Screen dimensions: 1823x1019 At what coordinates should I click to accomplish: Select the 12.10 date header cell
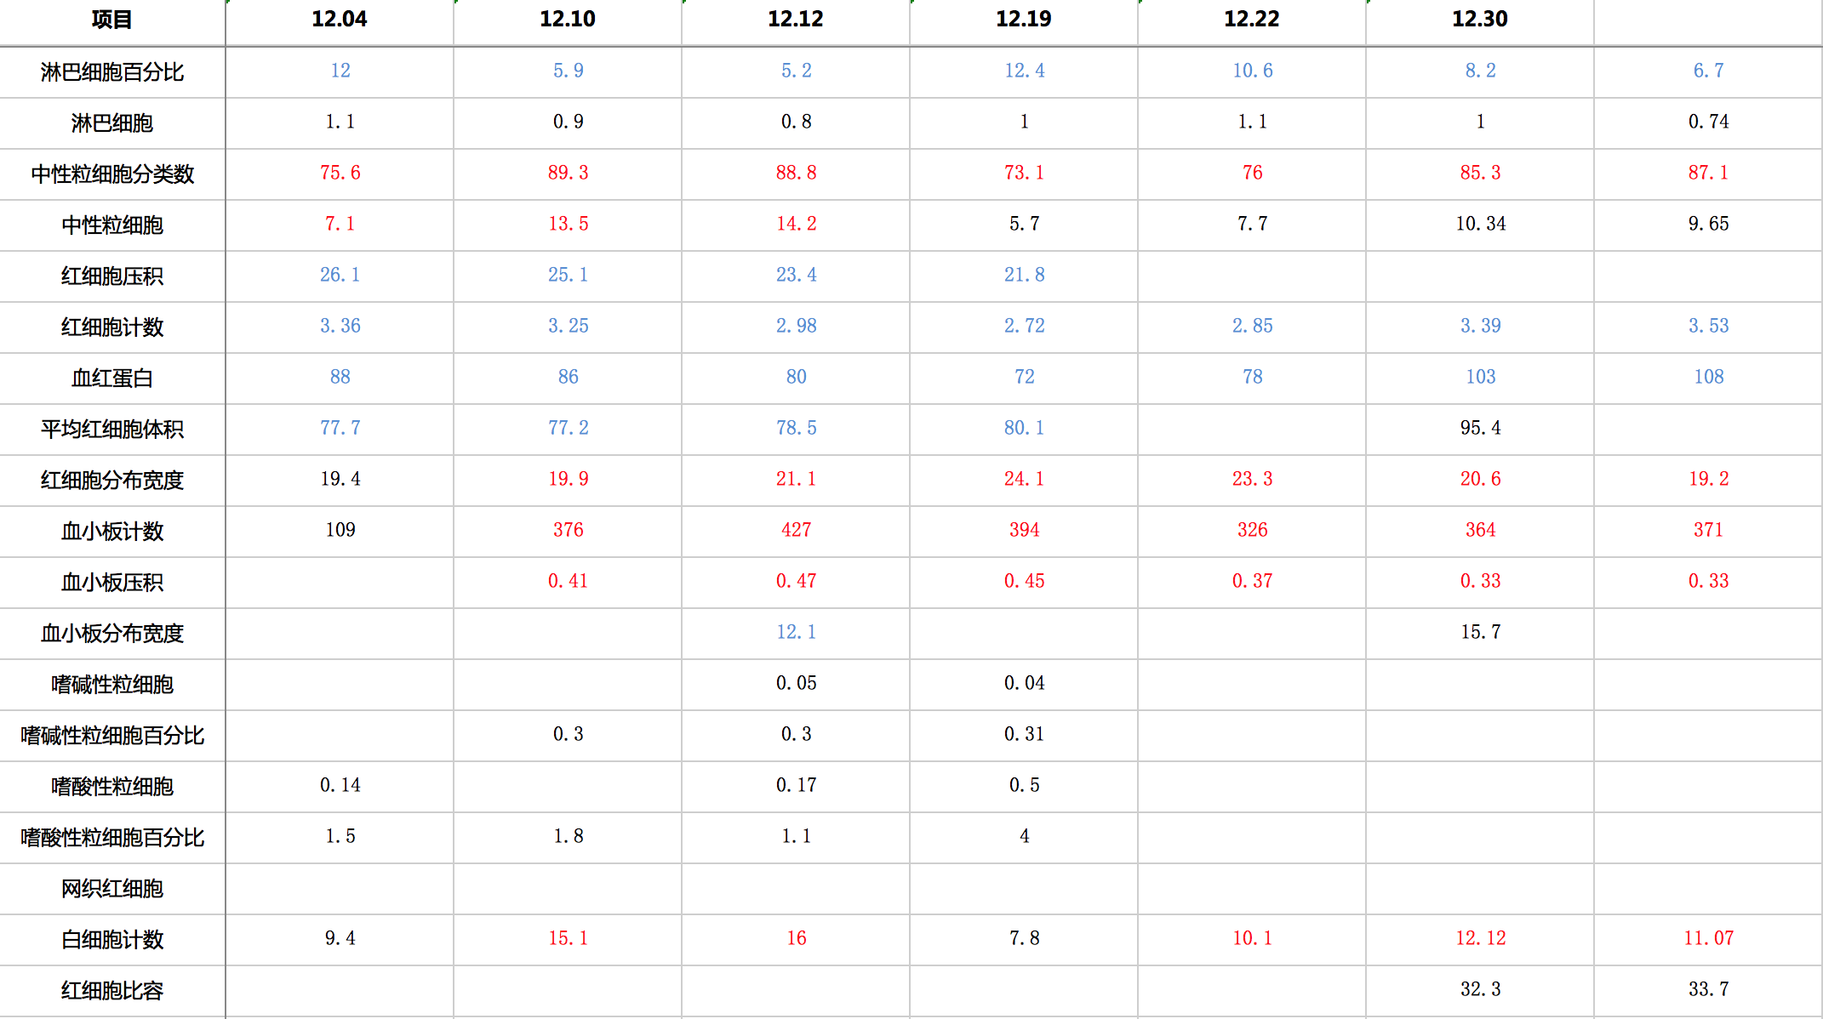pyautogui.click(x=568, y=20)
